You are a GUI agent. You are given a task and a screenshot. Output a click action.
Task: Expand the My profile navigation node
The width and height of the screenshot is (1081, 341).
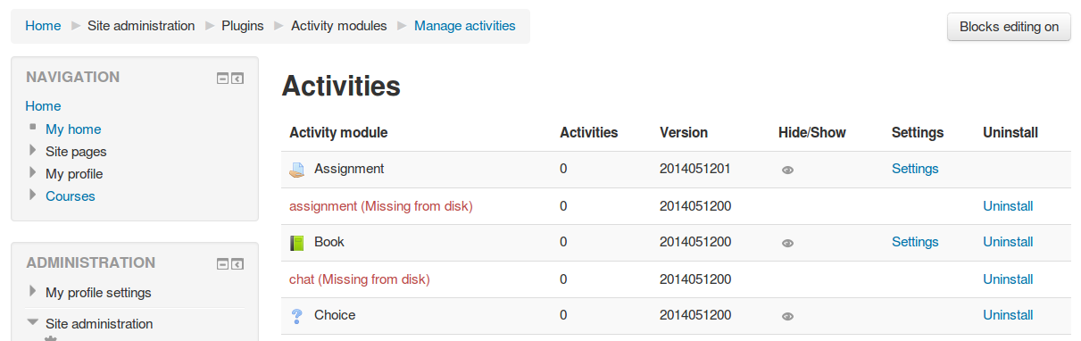click(33, 172)
